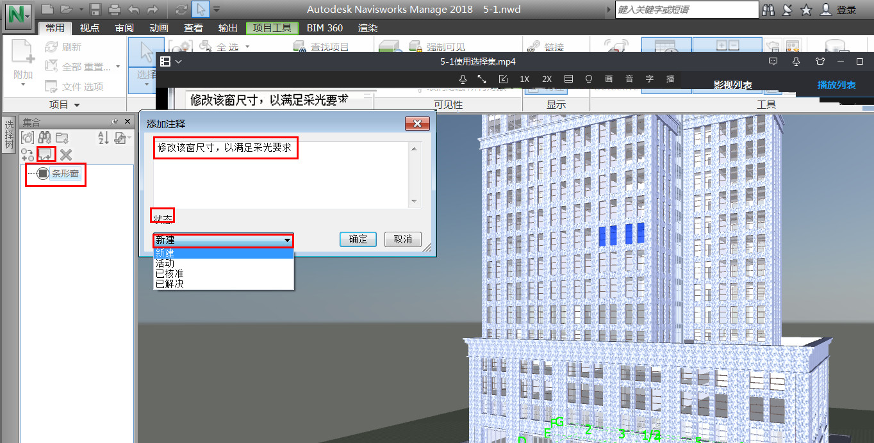Click the delete X icon in 集合 panel
Screen dimensions: 874x443
coord(65,154)
